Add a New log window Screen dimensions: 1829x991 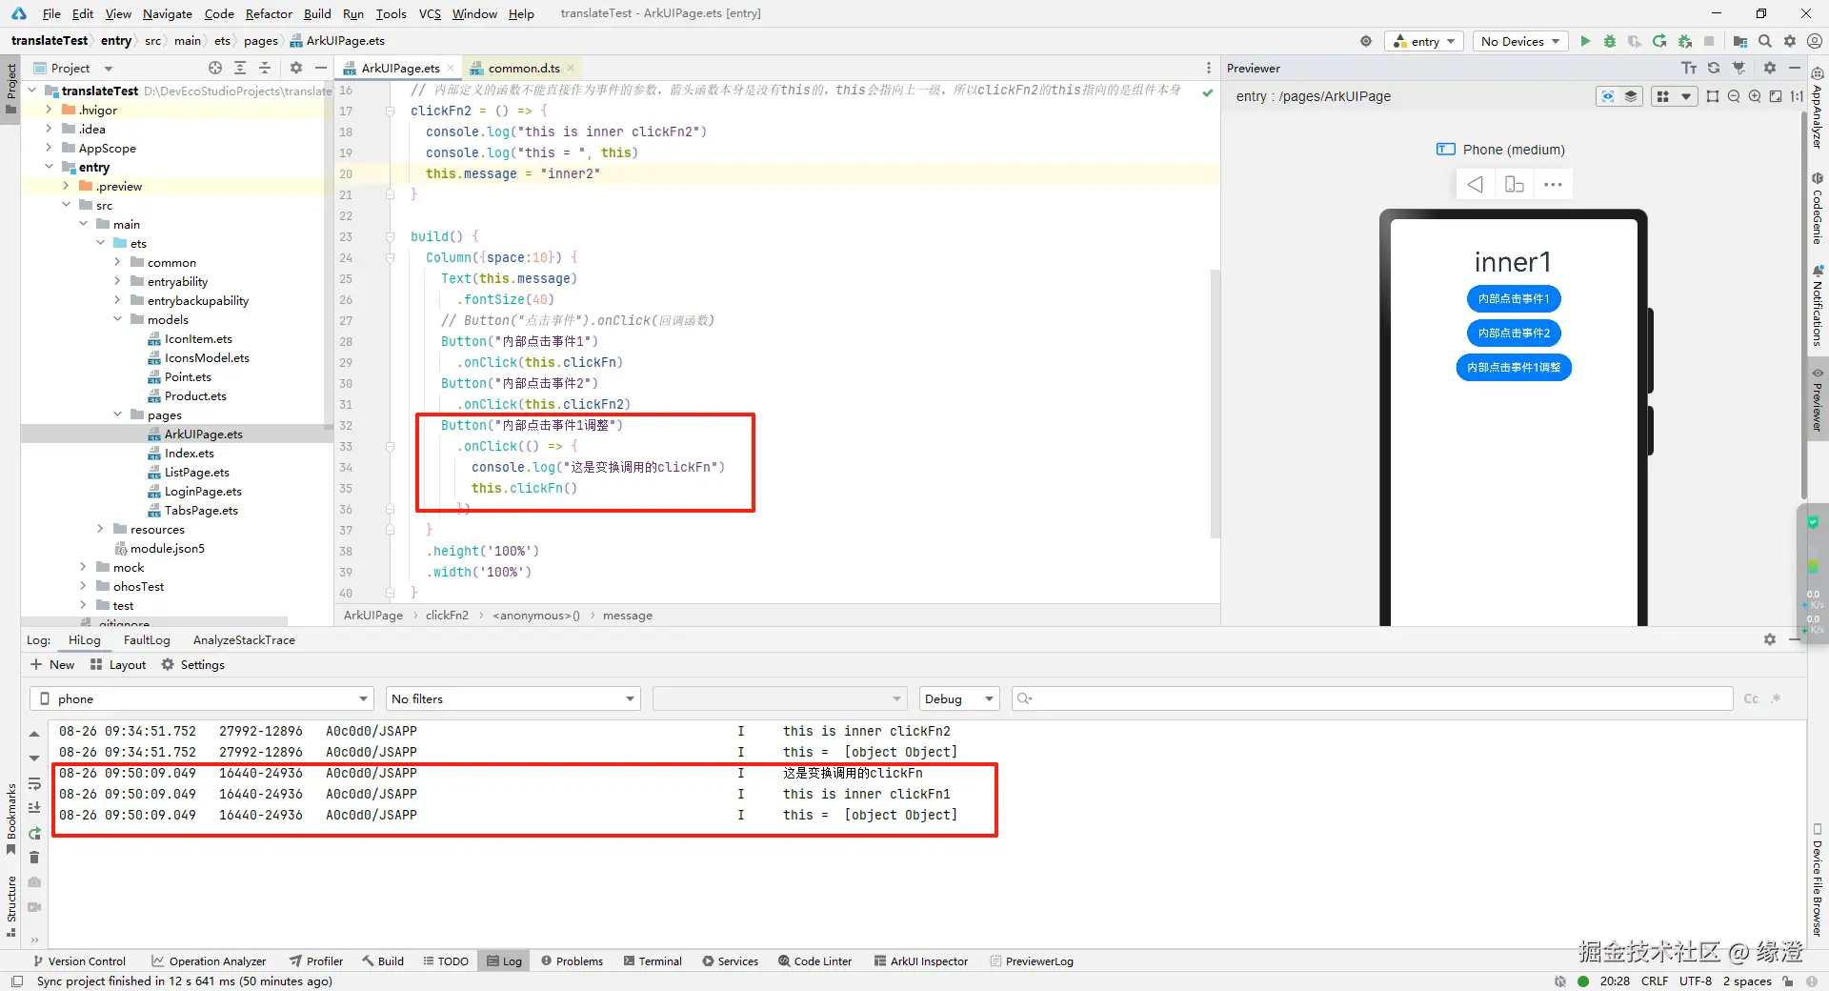52,664
